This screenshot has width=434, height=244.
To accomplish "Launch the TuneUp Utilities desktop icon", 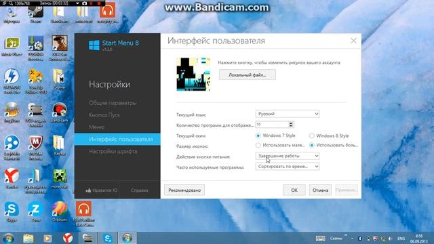I will pos(36,81).
